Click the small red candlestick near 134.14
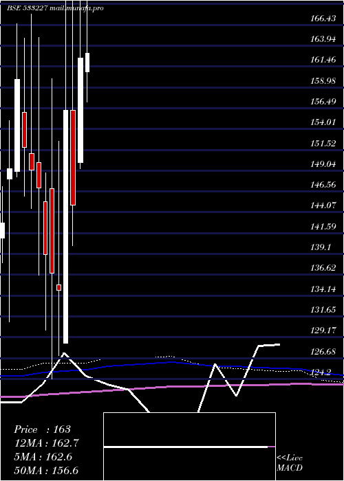The height and width of the screenshot is (481, 344). [58, 287]
